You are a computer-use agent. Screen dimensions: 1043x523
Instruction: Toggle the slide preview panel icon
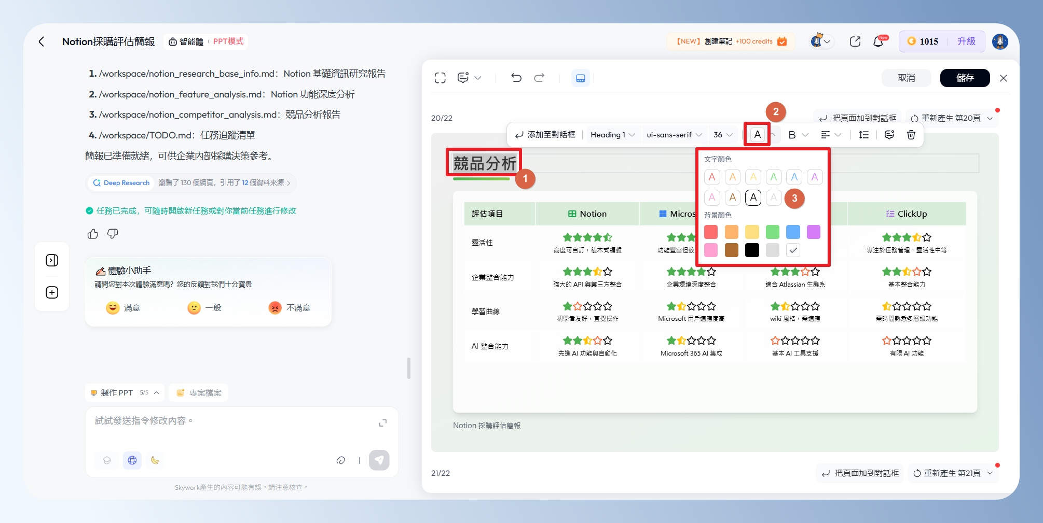coord(580,78)
